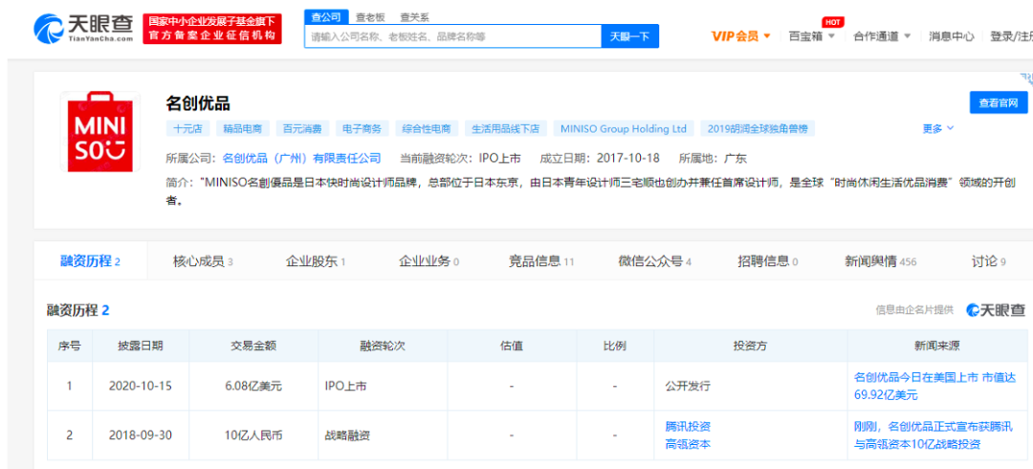This screenshot has height=469, width=1033.
Task: Open news link 刚刚，名创优品正式宣布获腾讯
Action: point(934,435)
